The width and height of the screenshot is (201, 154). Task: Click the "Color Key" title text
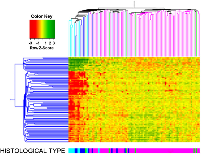(42, 16)
